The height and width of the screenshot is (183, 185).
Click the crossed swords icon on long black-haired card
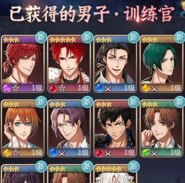(108, 89)
